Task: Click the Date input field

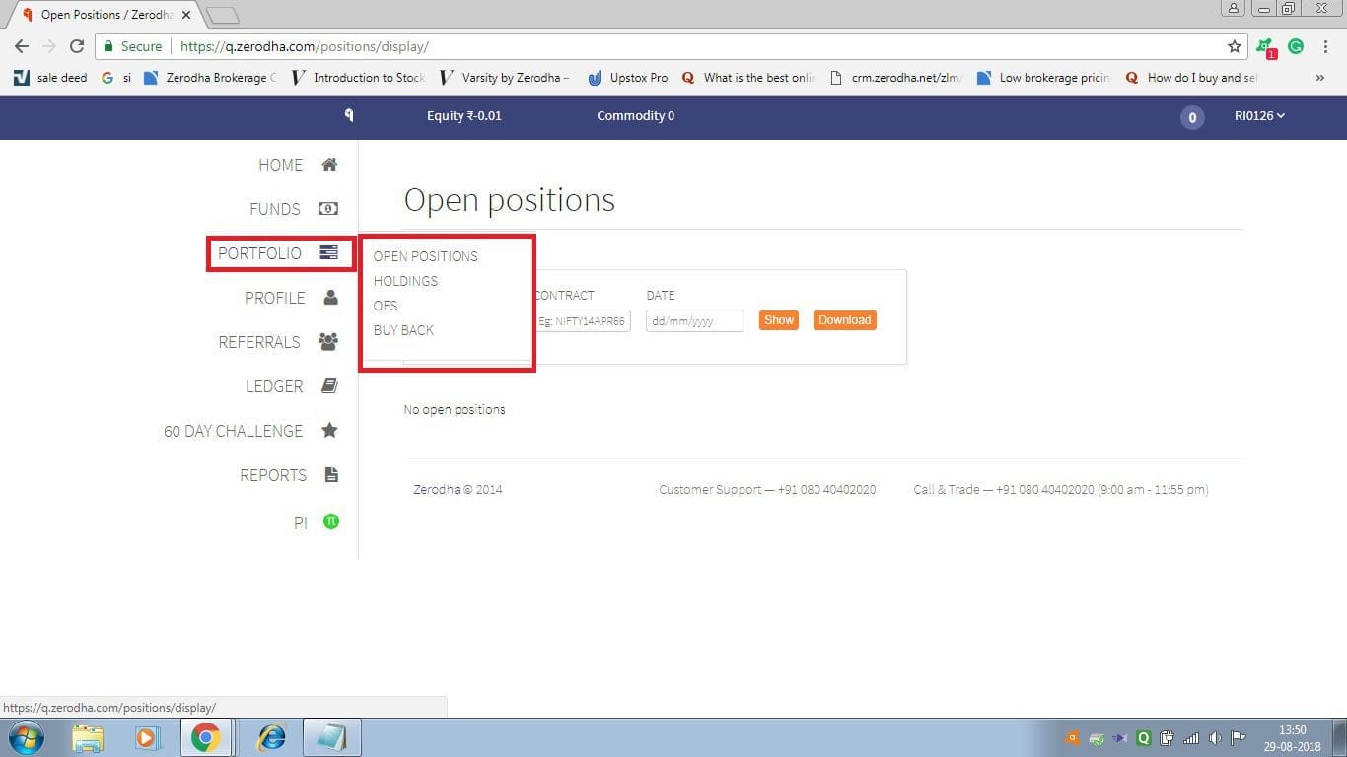Action: (694, 320)
